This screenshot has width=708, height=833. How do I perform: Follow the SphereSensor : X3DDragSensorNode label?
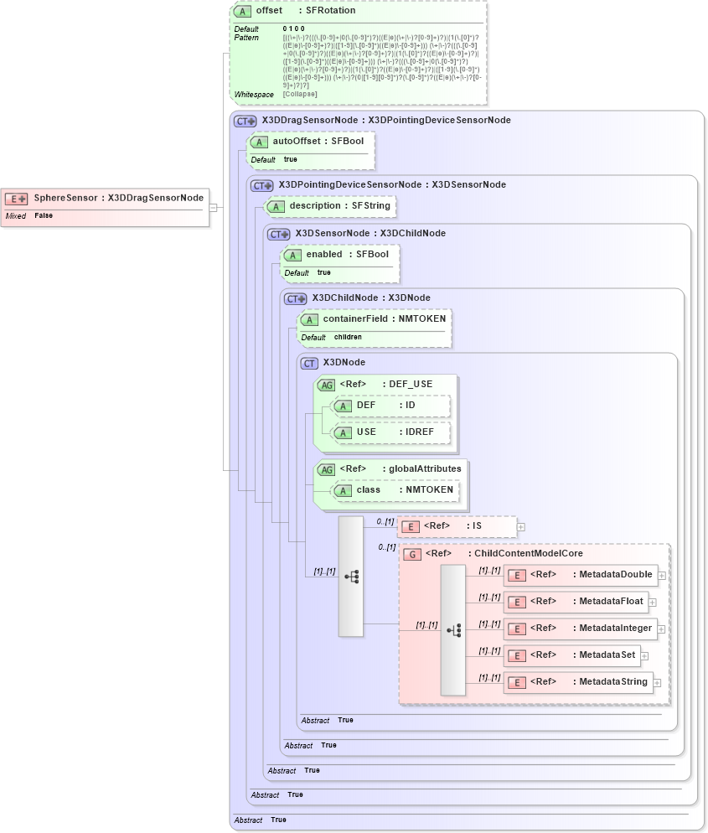(x=119, y=198)
